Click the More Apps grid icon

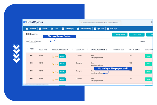[x=108, y=29]
